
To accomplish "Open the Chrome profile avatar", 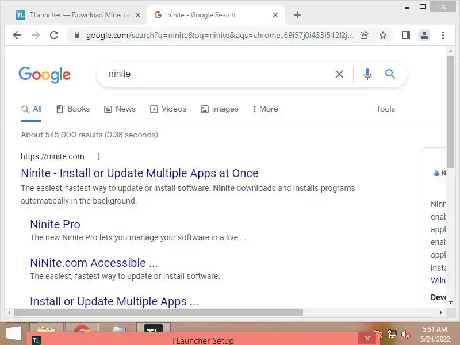I will (x=424, y=36).
